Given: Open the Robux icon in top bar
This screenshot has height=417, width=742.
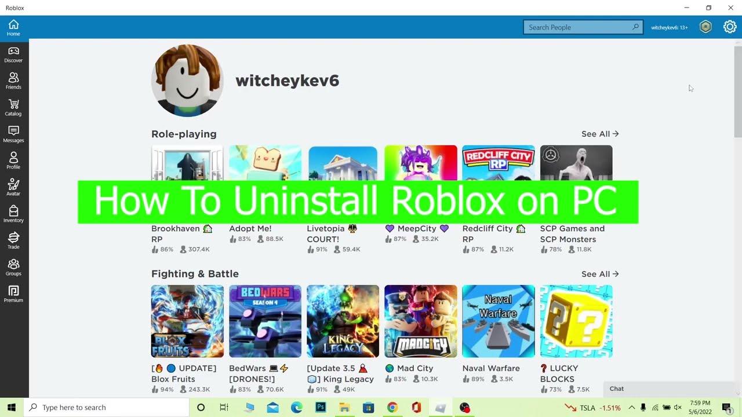Looking at the screenshot, I should [705, 27].
